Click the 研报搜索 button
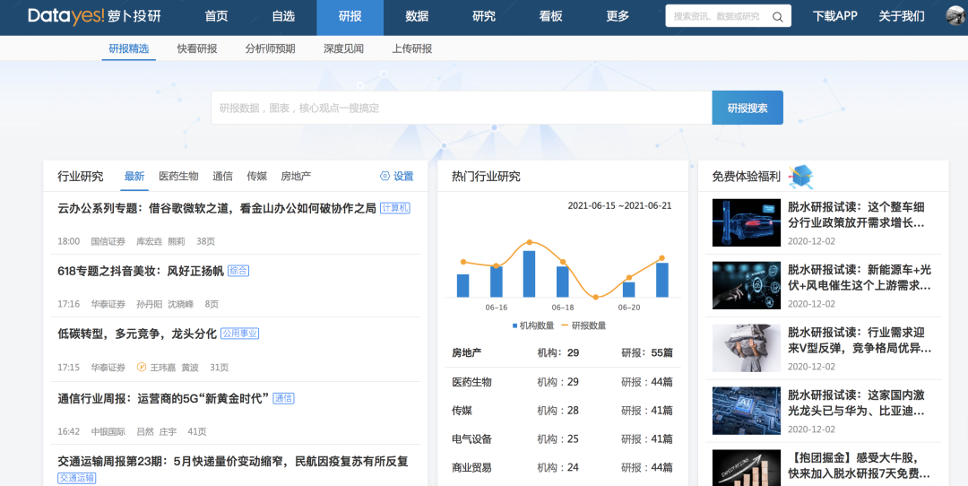The width and height of the screenshot is (968, 486). [x=748, y=108]
